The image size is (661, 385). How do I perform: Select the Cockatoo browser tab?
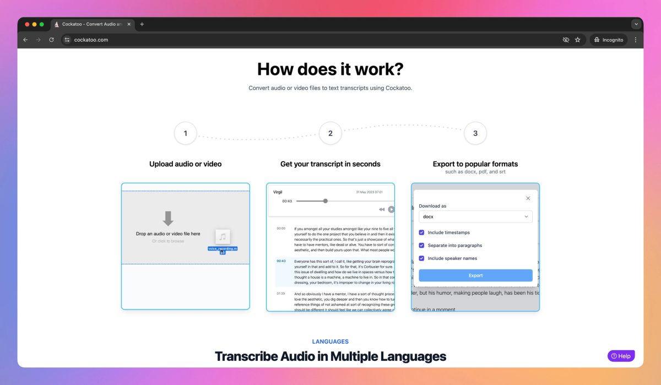click(93, 24)
